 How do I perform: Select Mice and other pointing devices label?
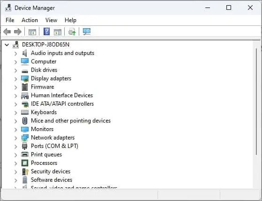click(x=71, y=121)
